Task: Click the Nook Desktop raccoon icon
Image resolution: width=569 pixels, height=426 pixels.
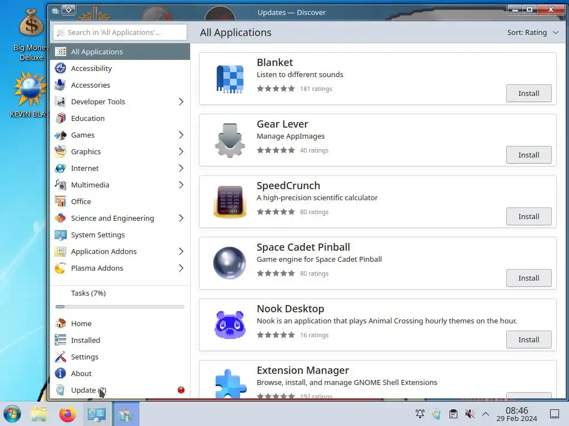Action: [x=229, y=324]
